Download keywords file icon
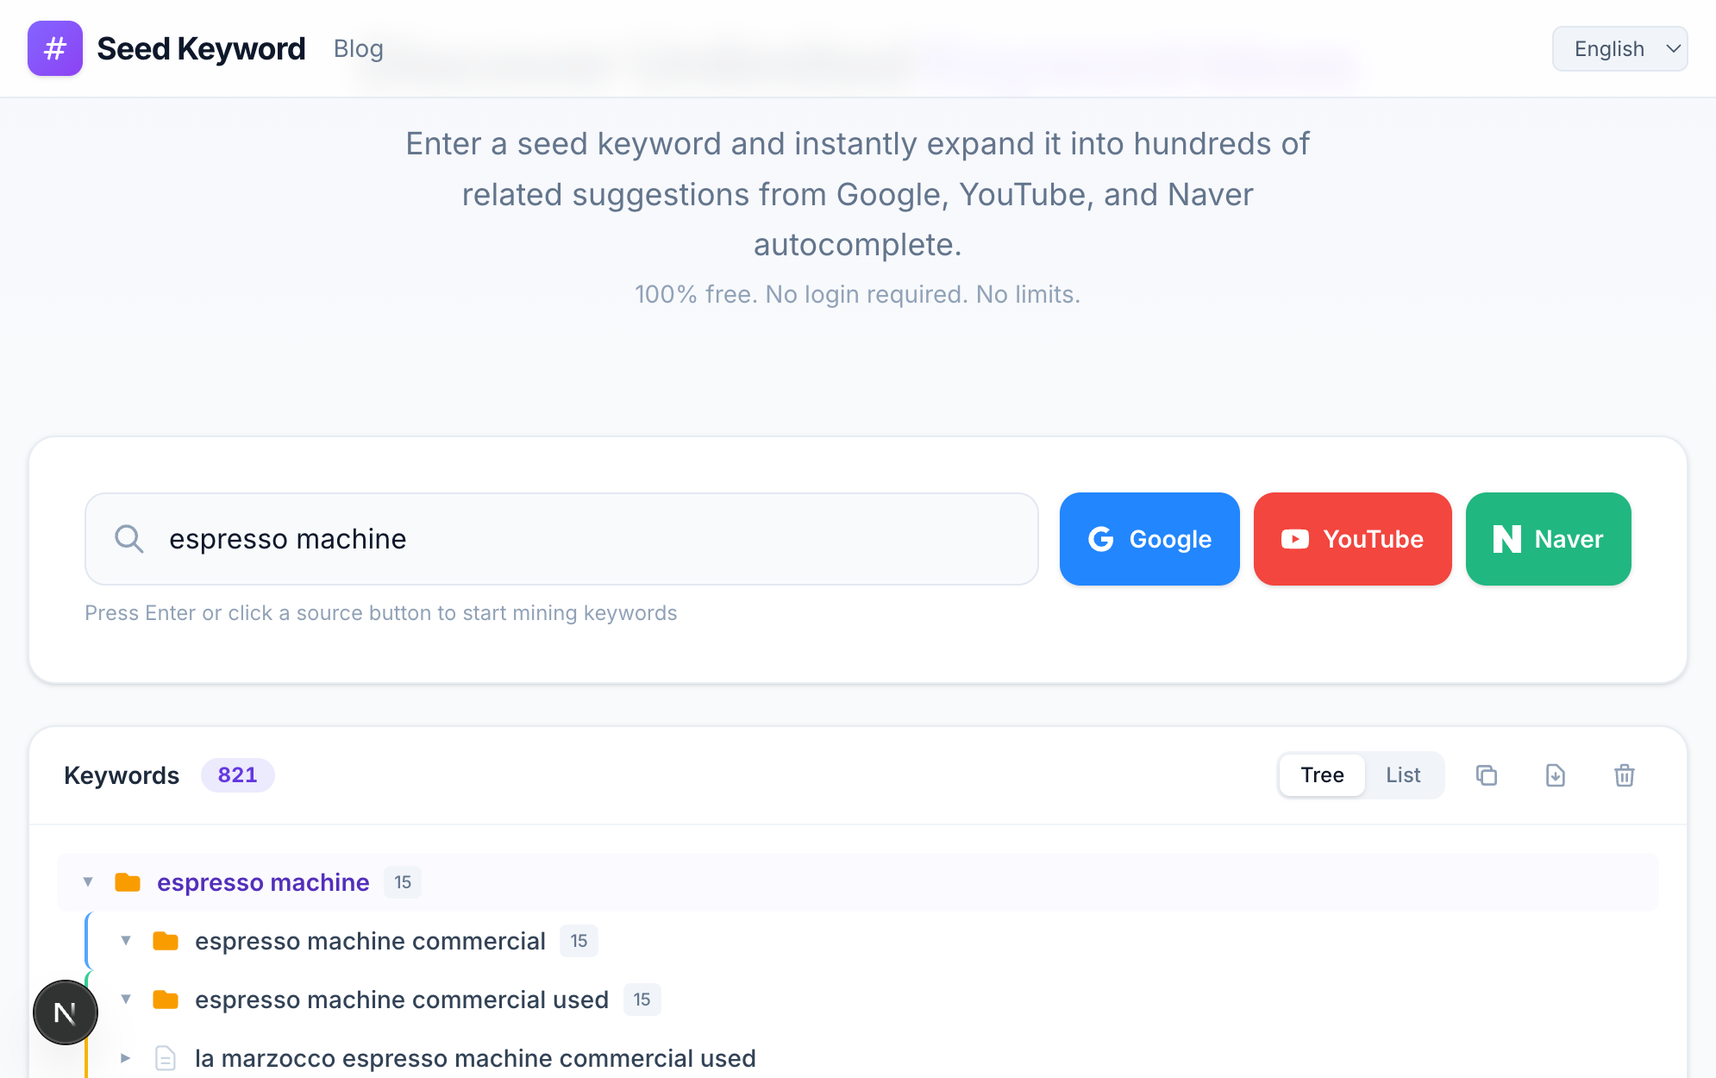The width and height of the screenshot is (1716, 1078). pos(1556,775)
